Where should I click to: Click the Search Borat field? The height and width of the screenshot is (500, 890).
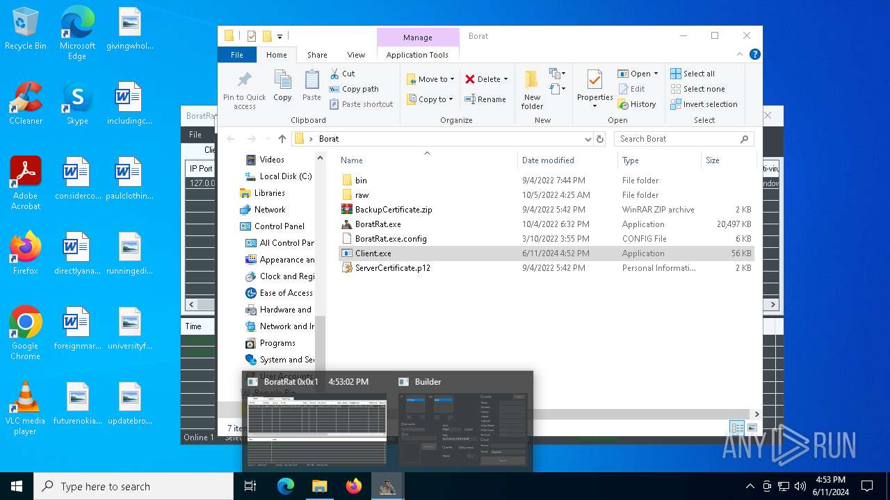684,139
